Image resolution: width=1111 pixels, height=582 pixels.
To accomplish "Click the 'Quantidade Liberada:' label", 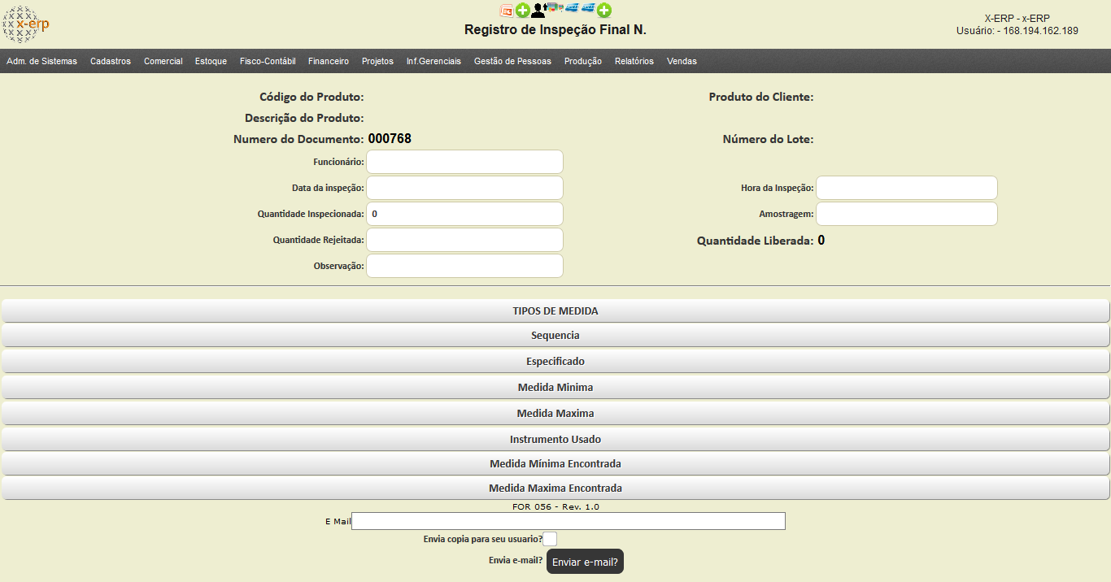I will click(755, 241).
